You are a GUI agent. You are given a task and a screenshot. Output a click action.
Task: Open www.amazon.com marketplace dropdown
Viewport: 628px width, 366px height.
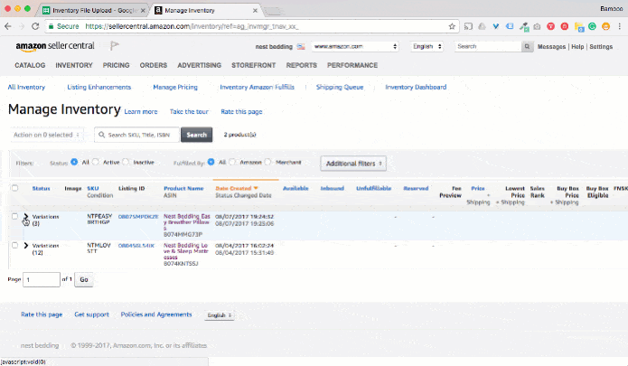pos(355,46)
